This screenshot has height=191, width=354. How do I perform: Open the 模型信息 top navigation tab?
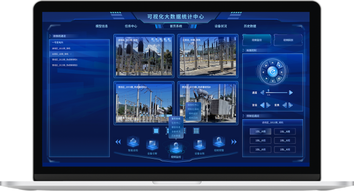(102, 26)
